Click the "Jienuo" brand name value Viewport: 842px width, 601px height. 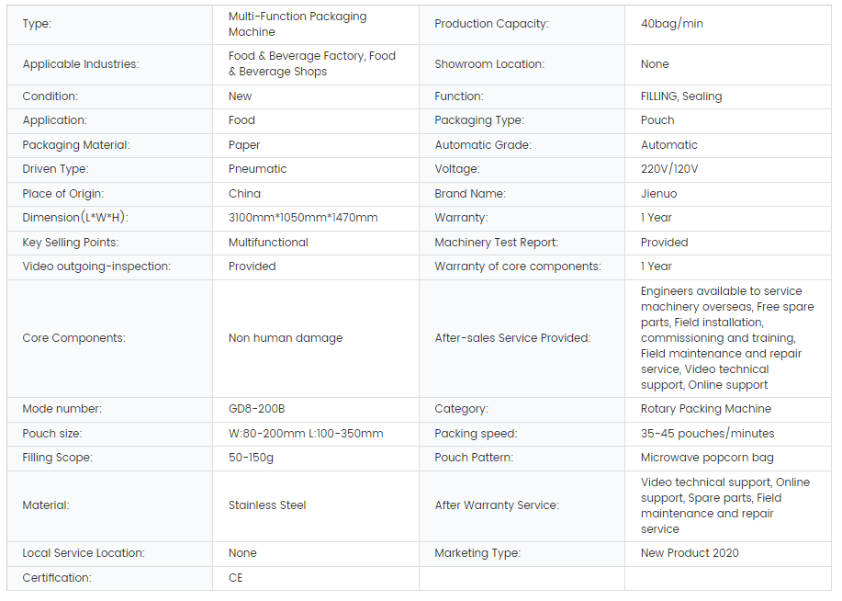[x=660, y=194]
